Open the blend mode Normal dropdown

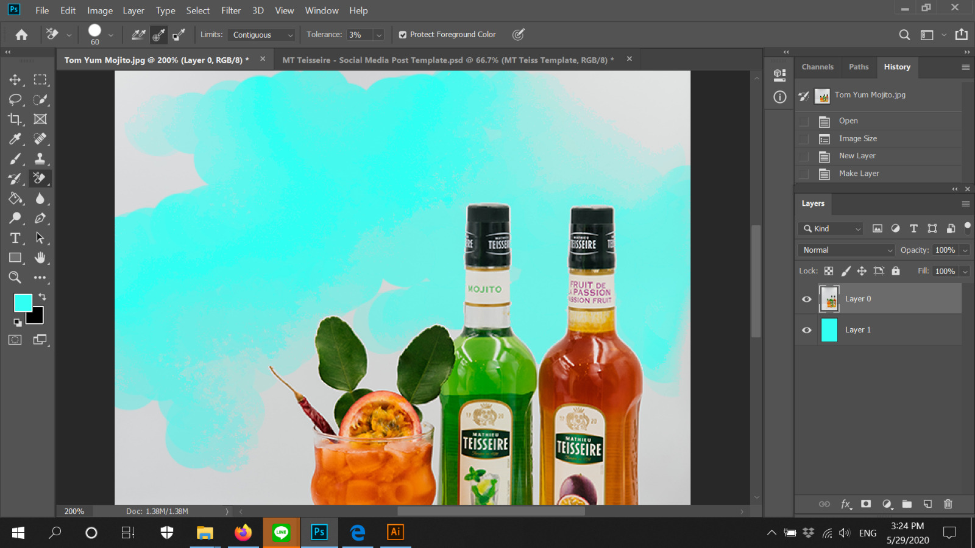pyautogui.click(x=846, y=250)
